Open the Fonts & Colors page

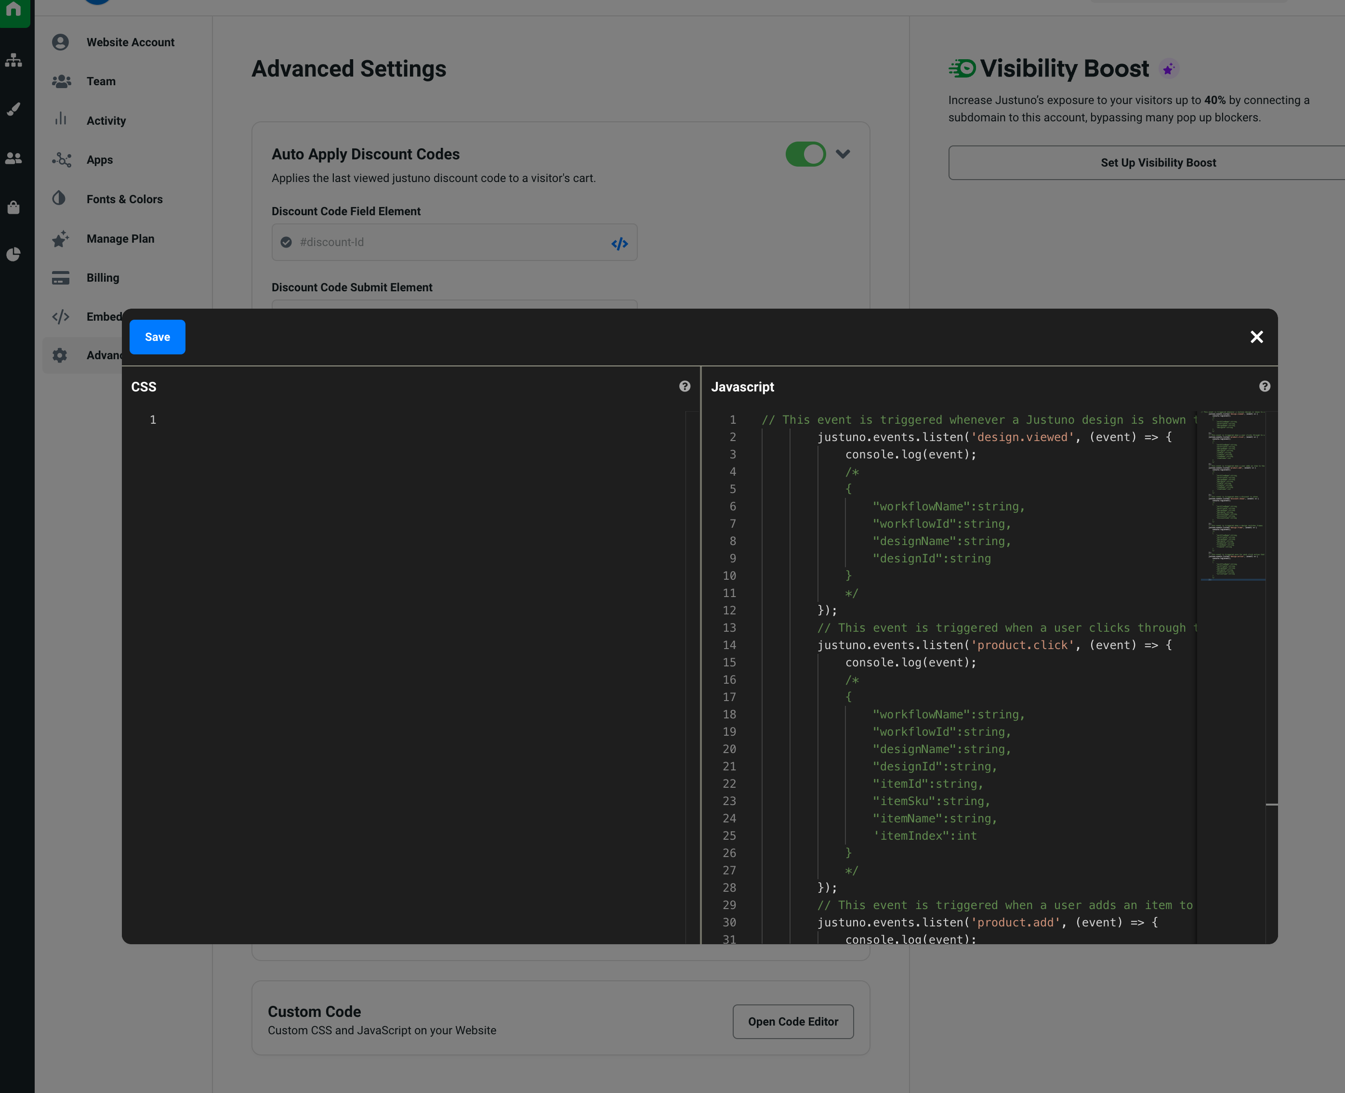pyautogui.click(x=124, y=199)
